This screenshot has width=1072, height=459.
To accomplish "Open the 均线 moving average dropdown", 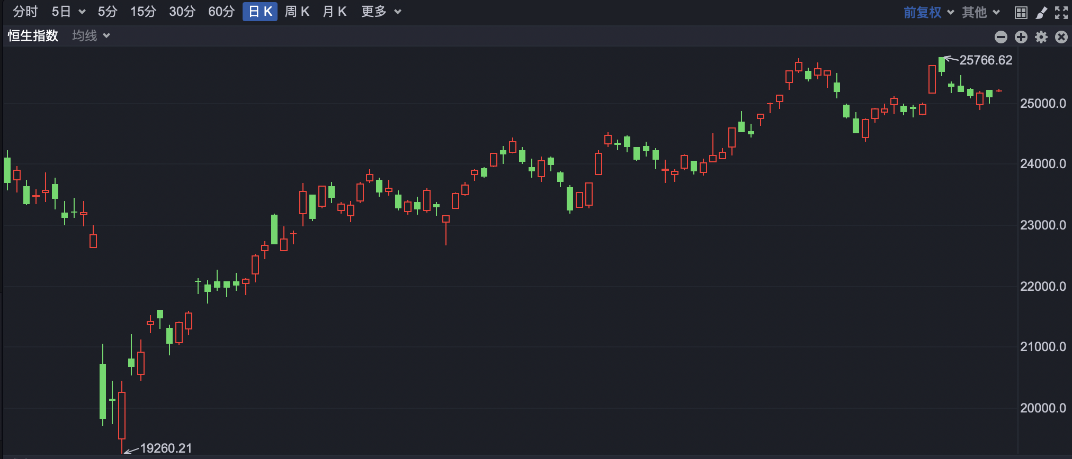I will click(91, 35).
